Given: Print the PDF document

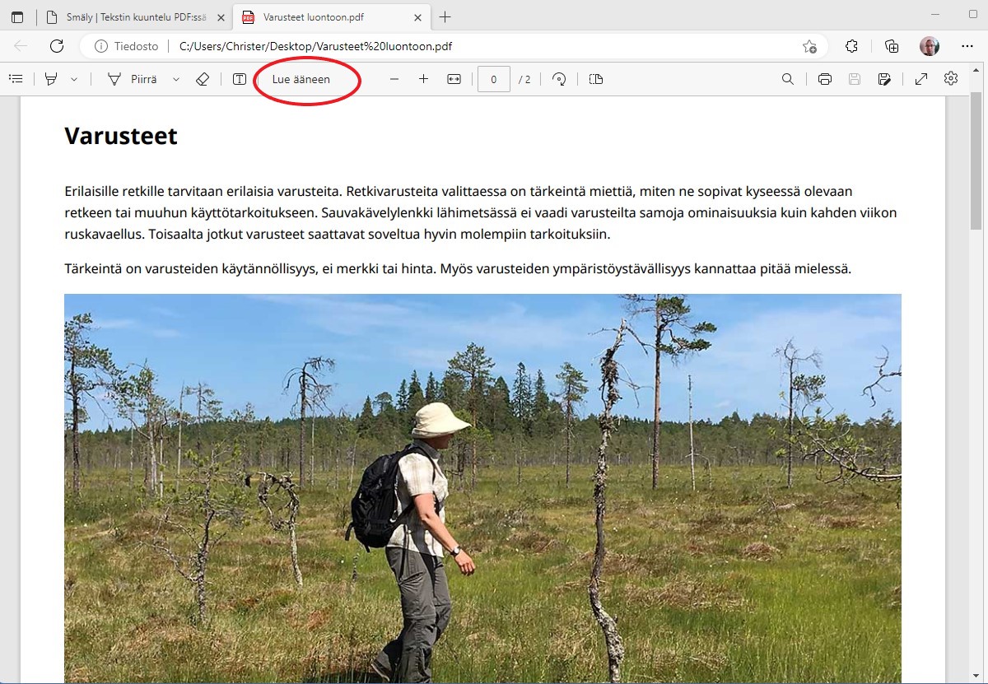Looking at the screenshot, I should point(825,79).
